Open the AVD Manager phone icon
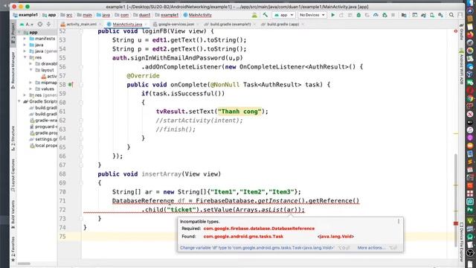 pyautogui.click(x=432, y=15)
